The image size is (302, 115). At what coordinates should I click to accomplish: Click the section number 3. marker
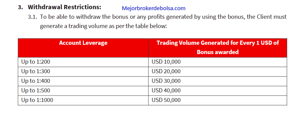coord(20,7)
